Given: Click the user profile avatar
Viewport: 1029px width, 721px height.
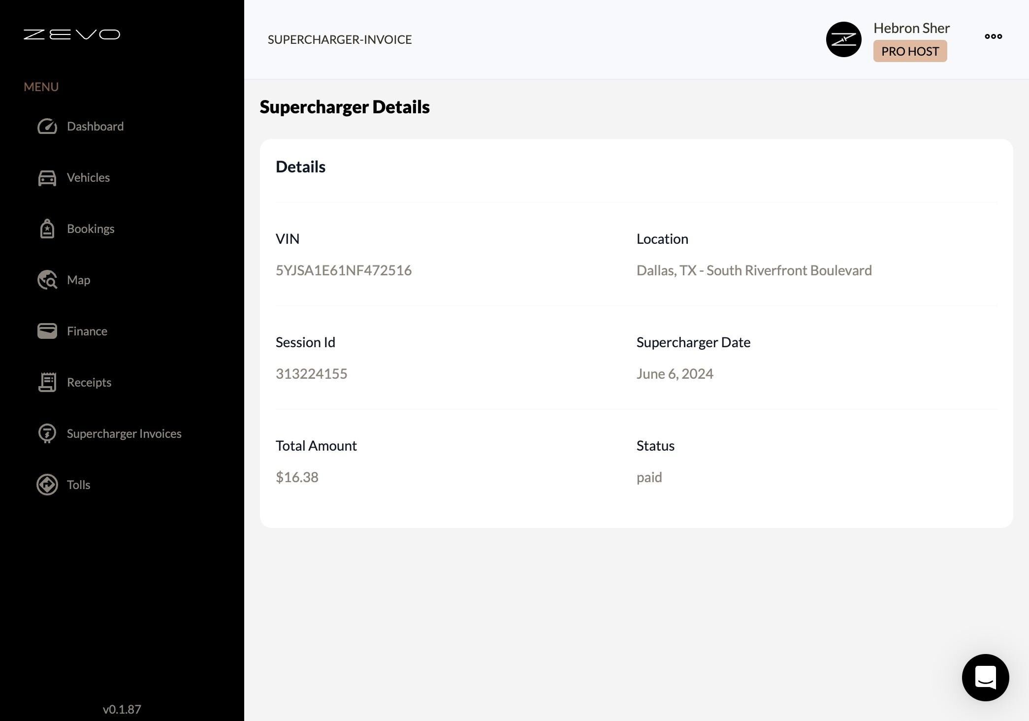Looking at the screenshot, I should tap(843, 39).
